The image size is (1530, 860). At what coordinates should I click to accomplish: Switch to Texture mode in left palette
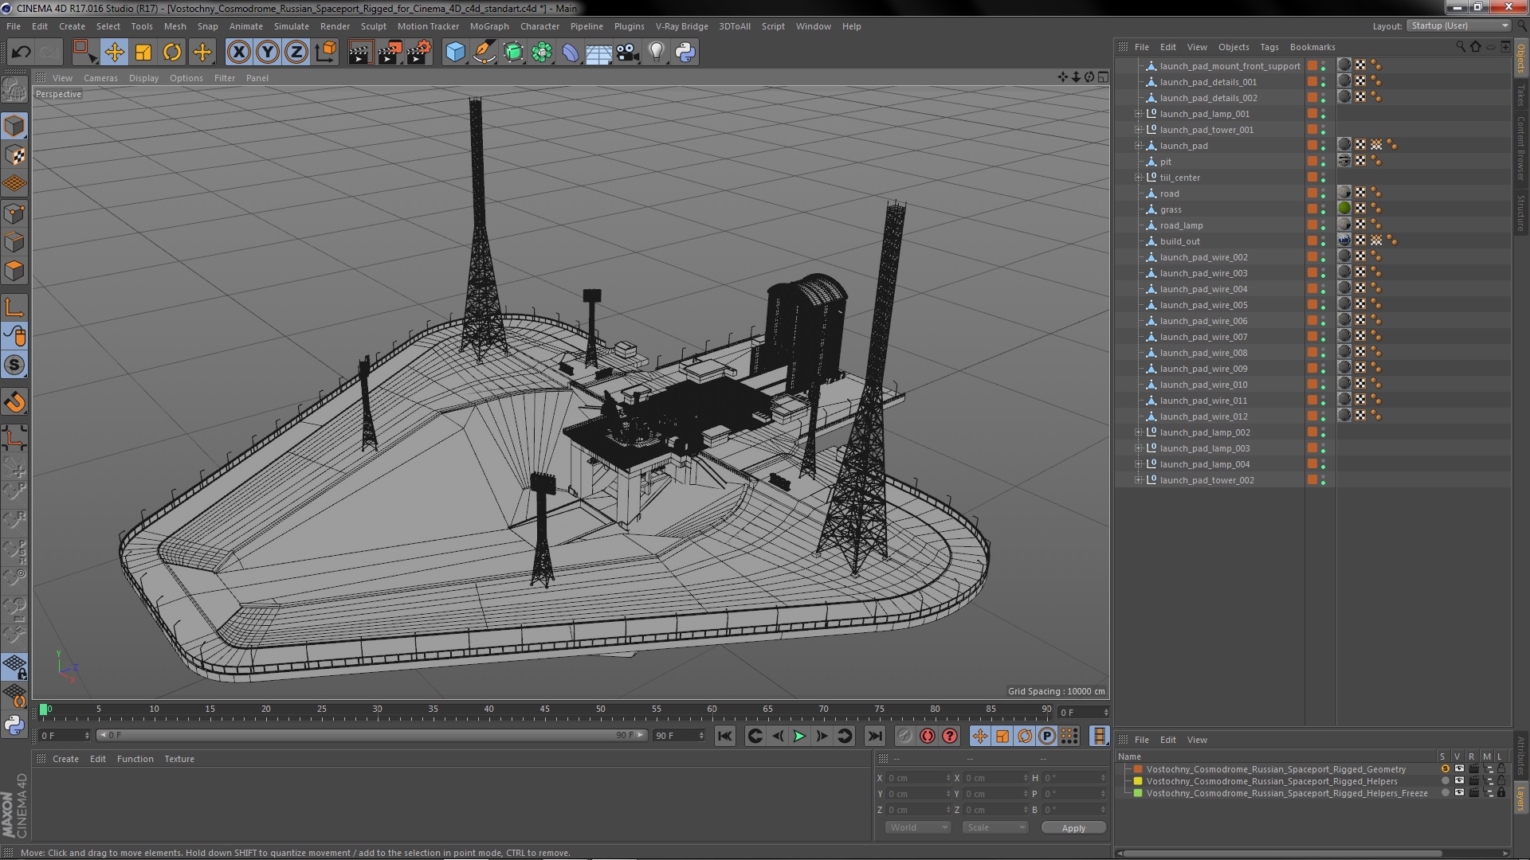pyautogui.click(x=14, y=154)
